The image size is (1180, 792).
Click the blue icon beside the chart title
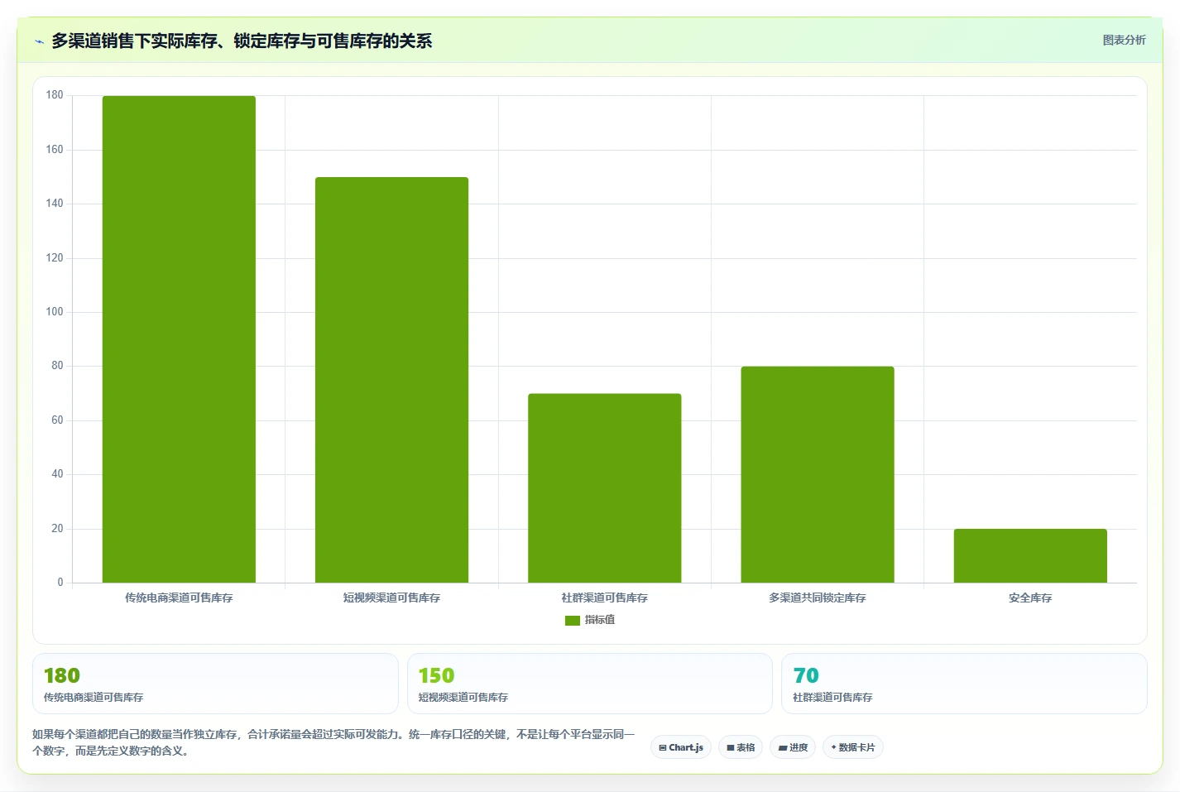(39, 41)
